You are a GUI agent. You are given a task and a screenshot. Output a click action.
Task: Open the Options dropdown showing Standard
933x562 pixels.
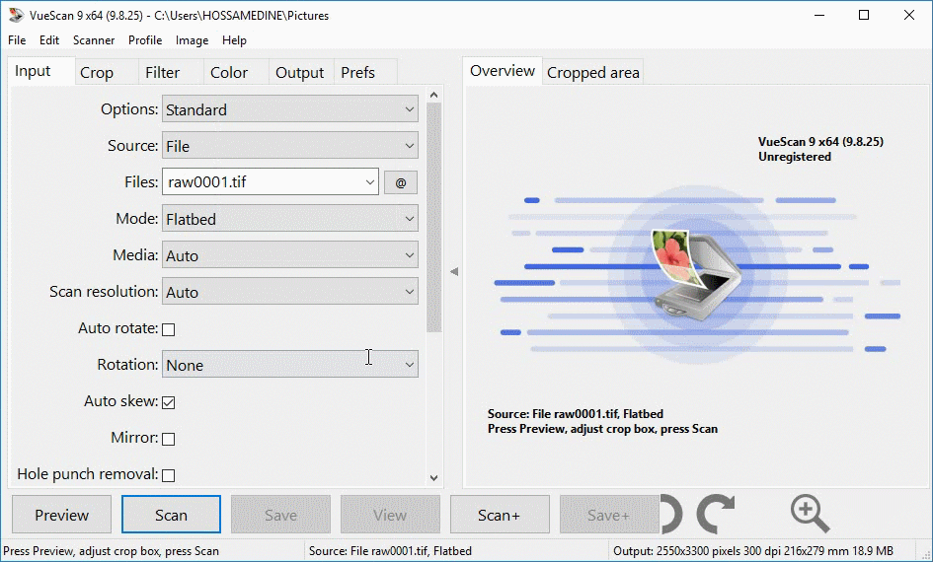pyautogui.click(x=290, y=109)
